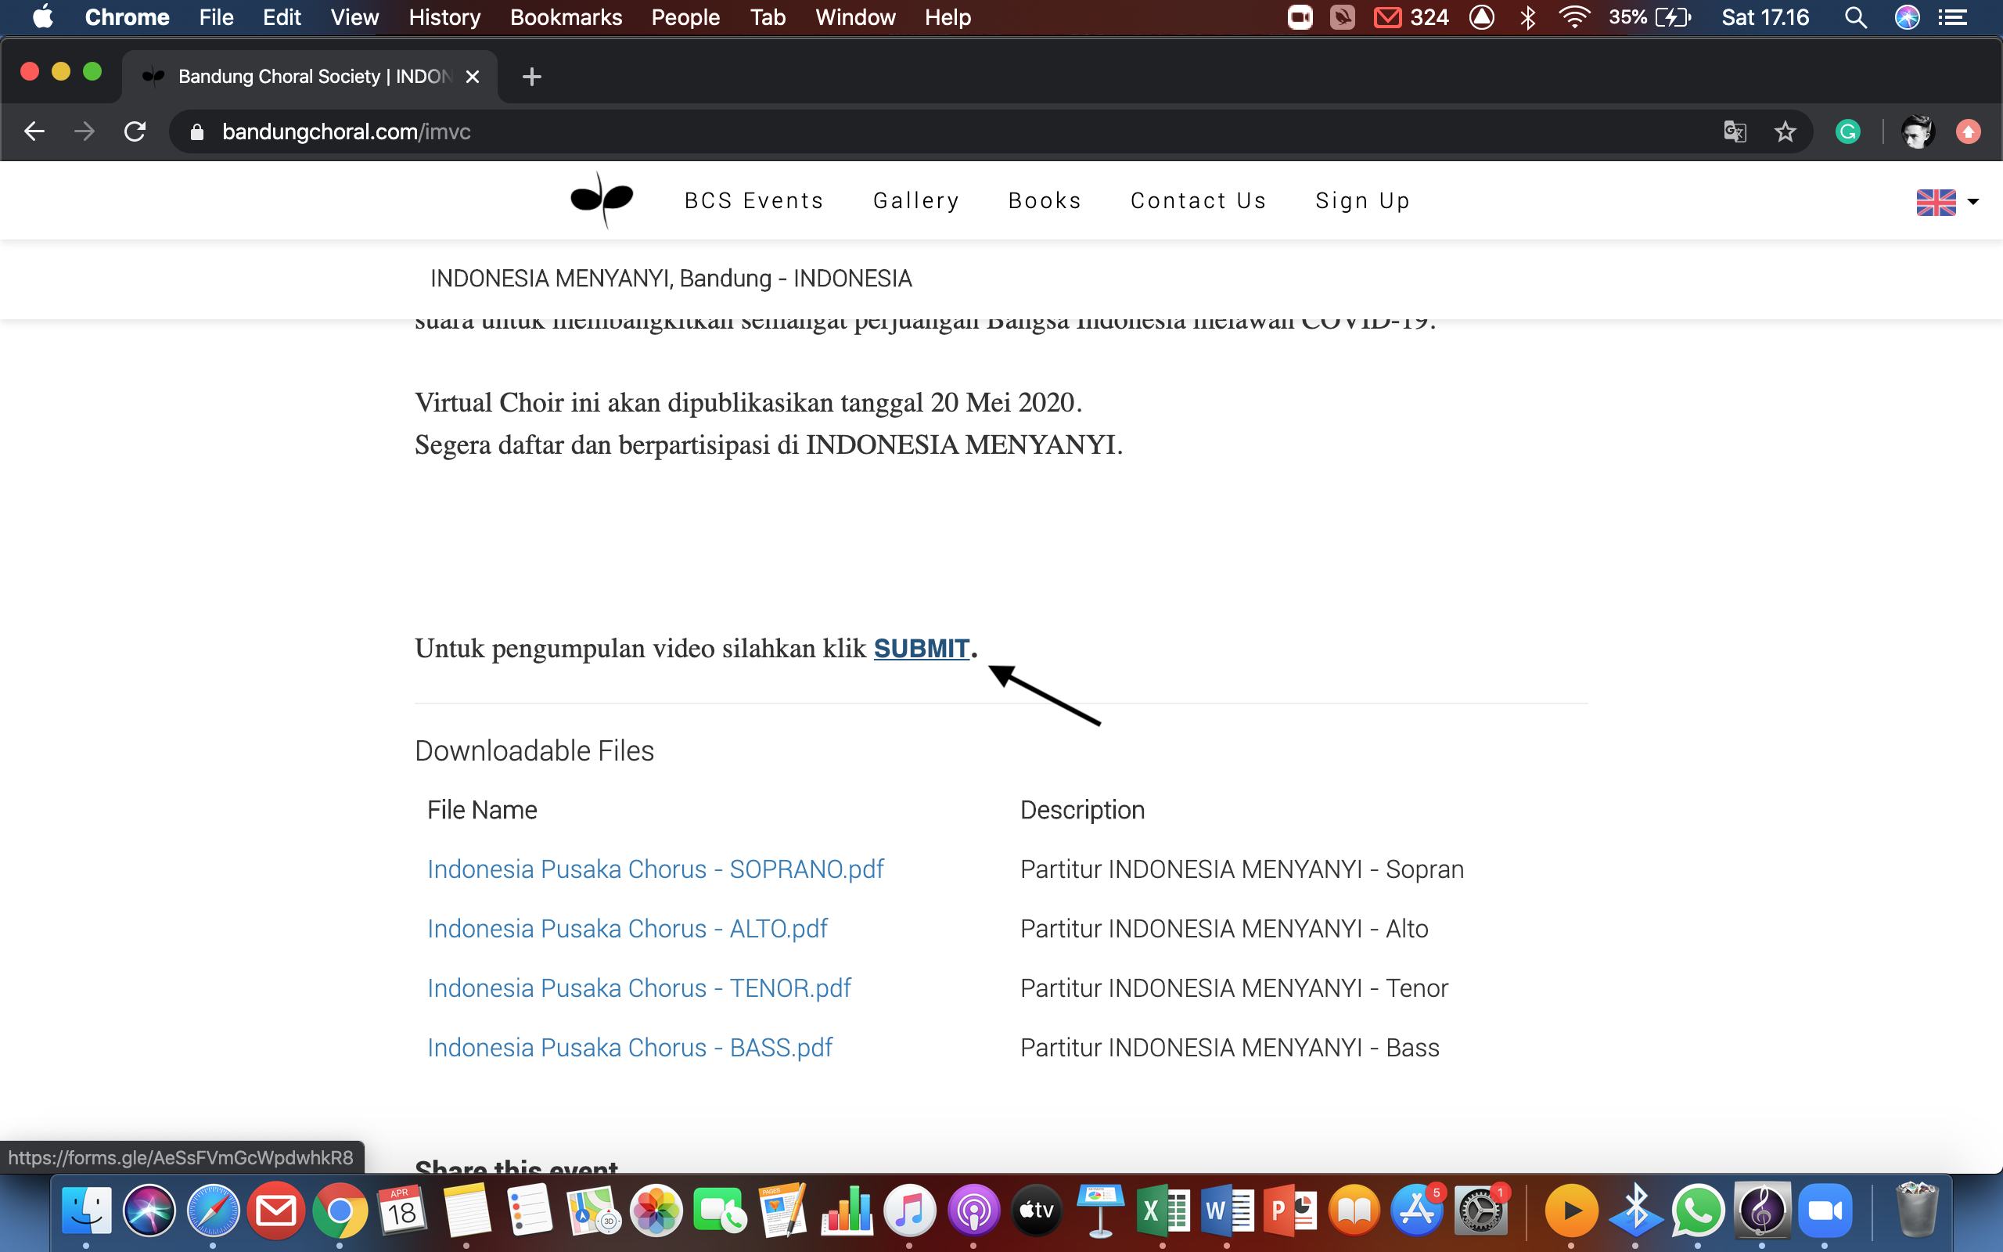
Task: Click the BCS Events navigation item
Action: [x=753, y=200]
